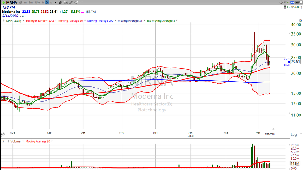
Task: Click the low price 22.52
Action: [x=45, y=12]
